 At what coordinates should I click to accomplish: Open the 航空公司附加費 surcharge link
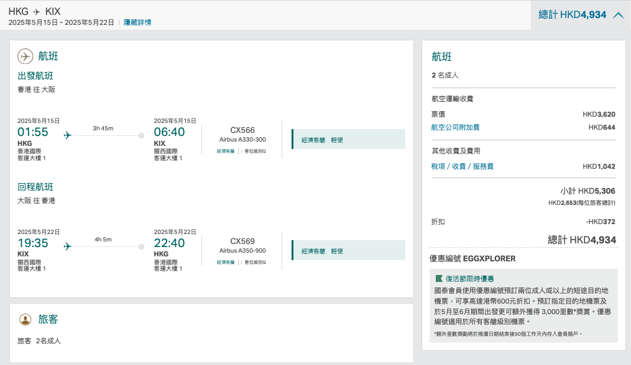pyautogui.click(x=455, y=127)
